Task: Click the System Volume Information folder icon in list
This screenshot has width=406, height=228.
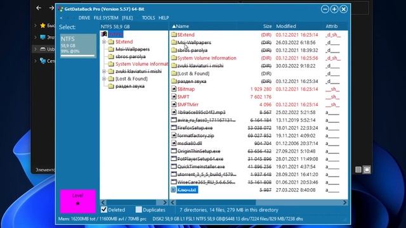Action: click(174, 58)
